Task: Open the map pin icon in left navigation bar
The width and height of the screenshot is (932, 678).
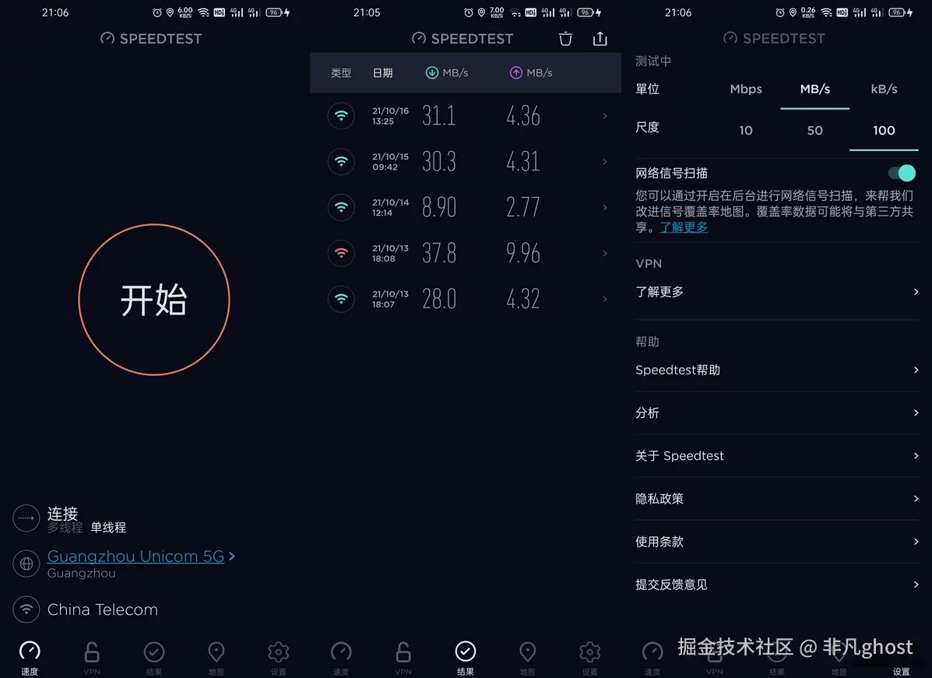Action: [216, 652]
